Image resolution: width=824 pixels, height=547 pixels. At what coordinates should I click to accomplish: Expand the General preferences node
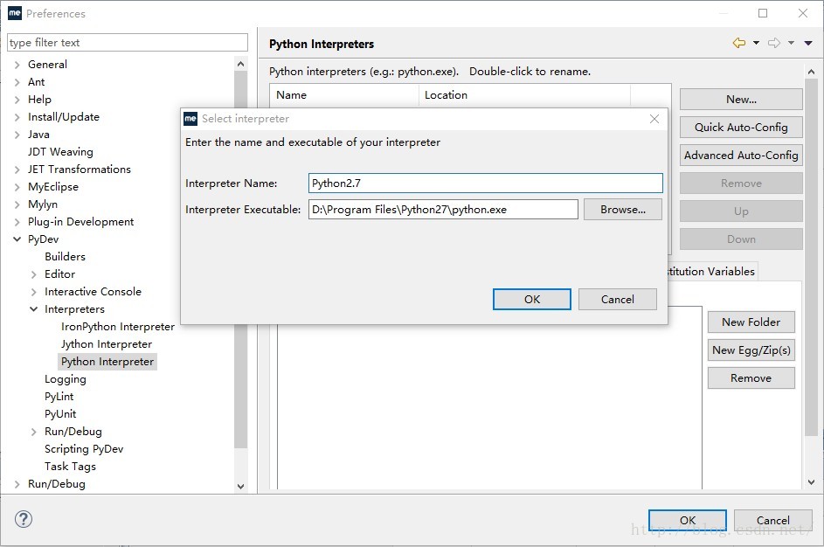pos(17,65)
